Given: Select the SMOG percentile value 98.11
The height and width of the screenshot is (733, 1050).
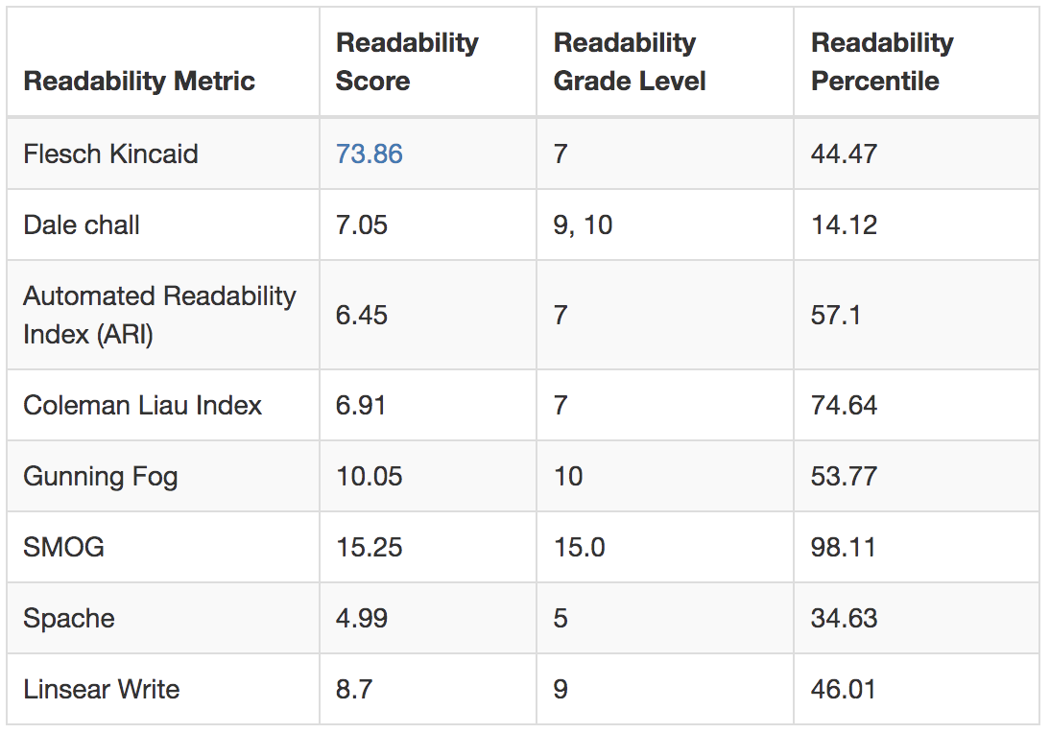Looking at the screenshot, I should (844, 548).
